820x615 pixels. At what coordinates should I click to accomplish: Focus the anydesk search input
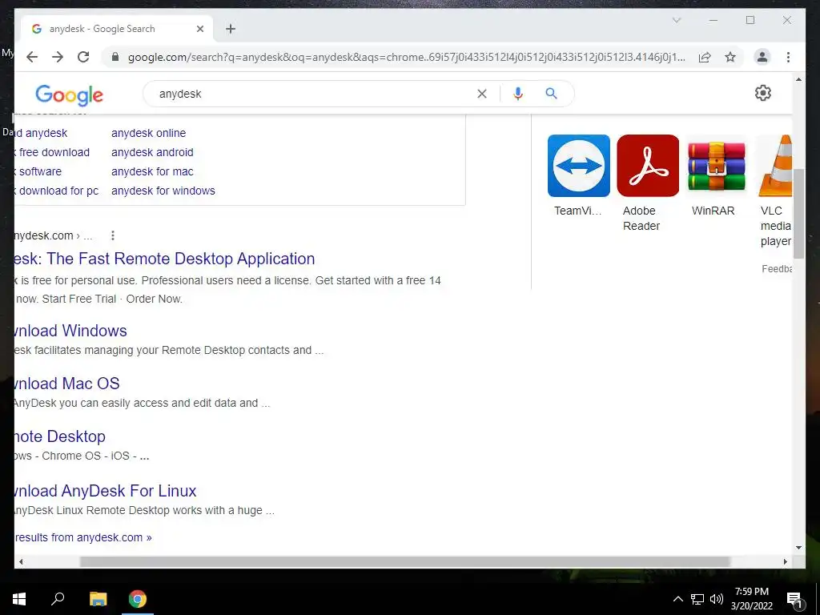tap(314, 94)
